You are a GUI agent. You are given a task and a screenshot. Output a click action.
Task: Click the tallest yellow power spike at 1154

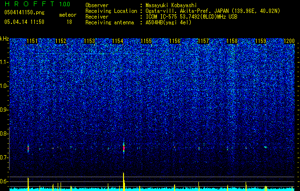pos(124,181)
